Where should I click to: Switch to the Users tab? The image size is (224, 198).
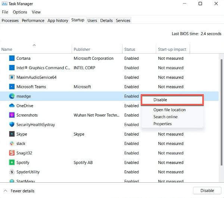point(92,21)
